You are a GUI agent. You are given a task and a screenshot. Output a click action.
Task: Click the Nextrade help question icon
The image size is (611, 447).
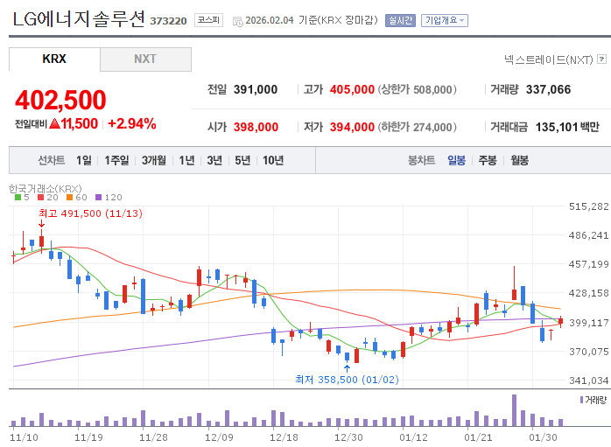pos(602,59)
